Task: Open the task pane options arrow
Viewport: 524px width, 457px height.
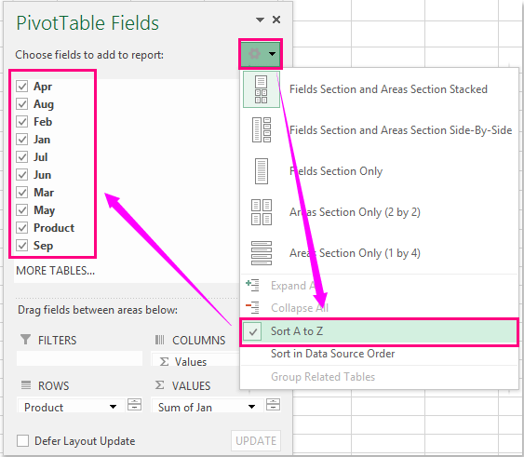Action: tap(260, 20)
